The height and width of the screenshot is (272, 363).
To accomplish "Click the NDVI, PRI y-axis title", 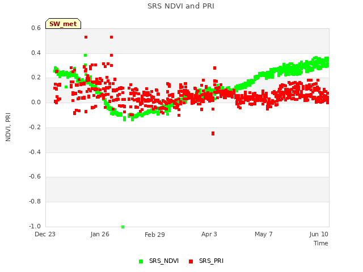I will point(8,127).
